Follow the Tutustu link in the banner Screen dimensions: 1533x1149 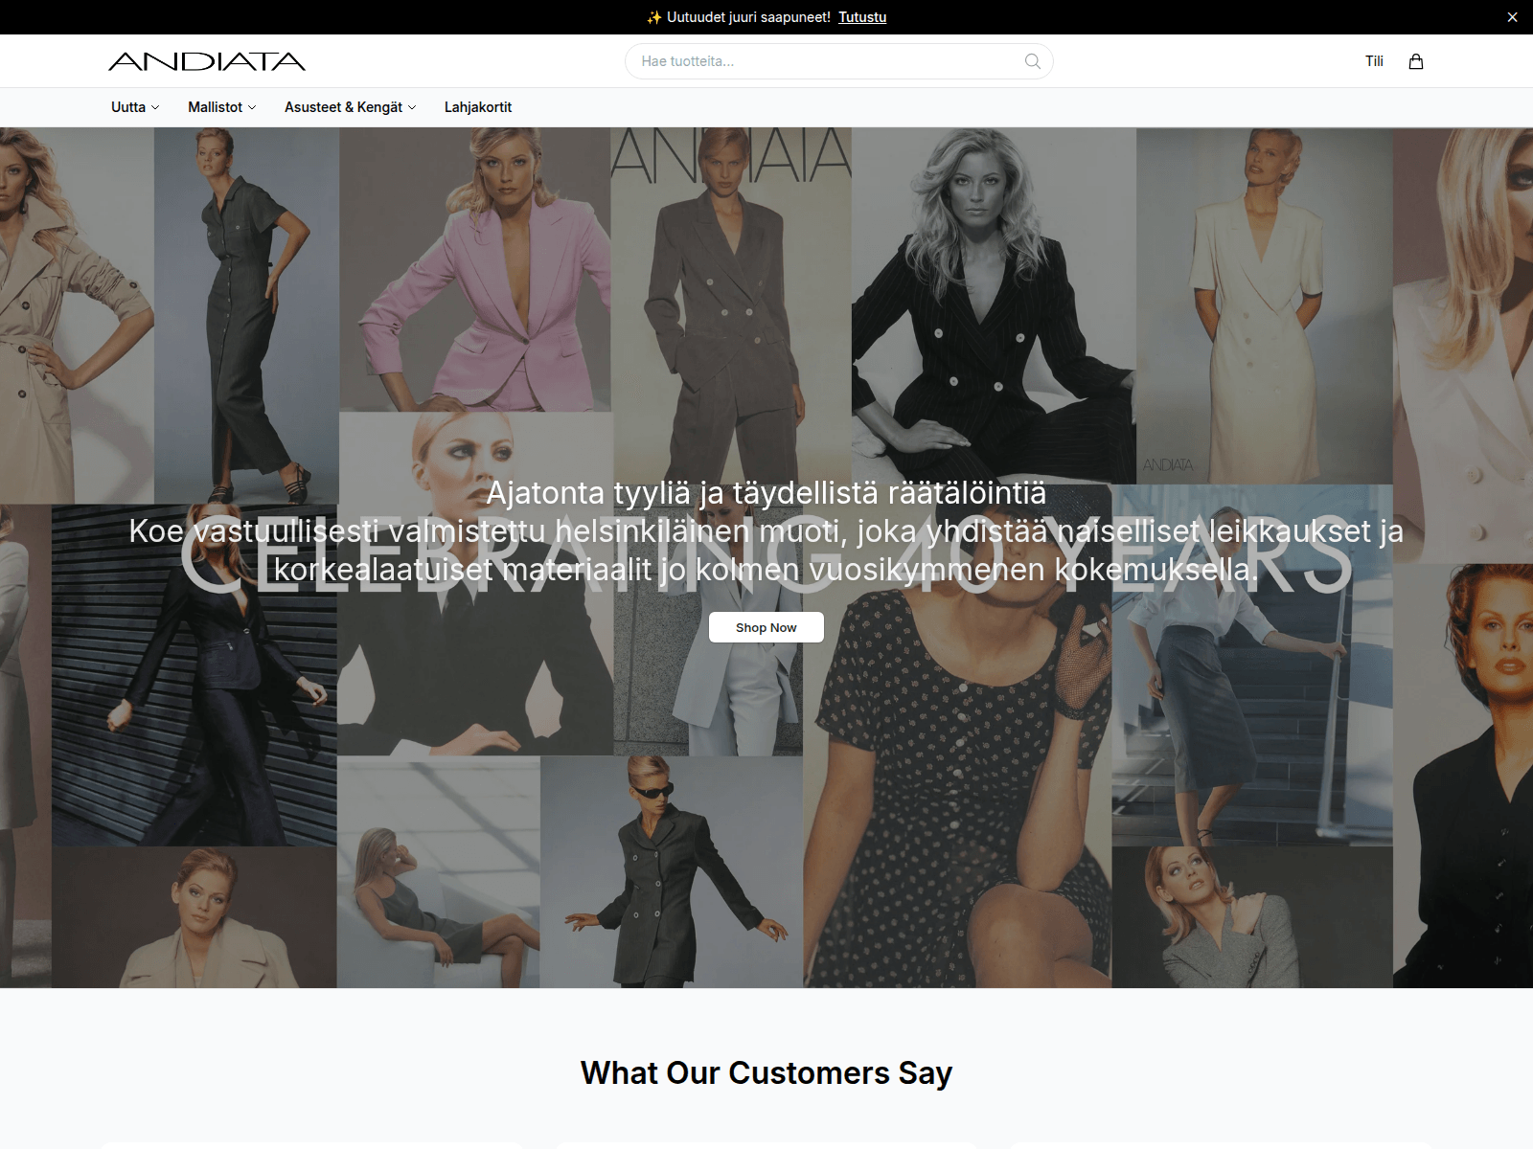pos(862,17)
